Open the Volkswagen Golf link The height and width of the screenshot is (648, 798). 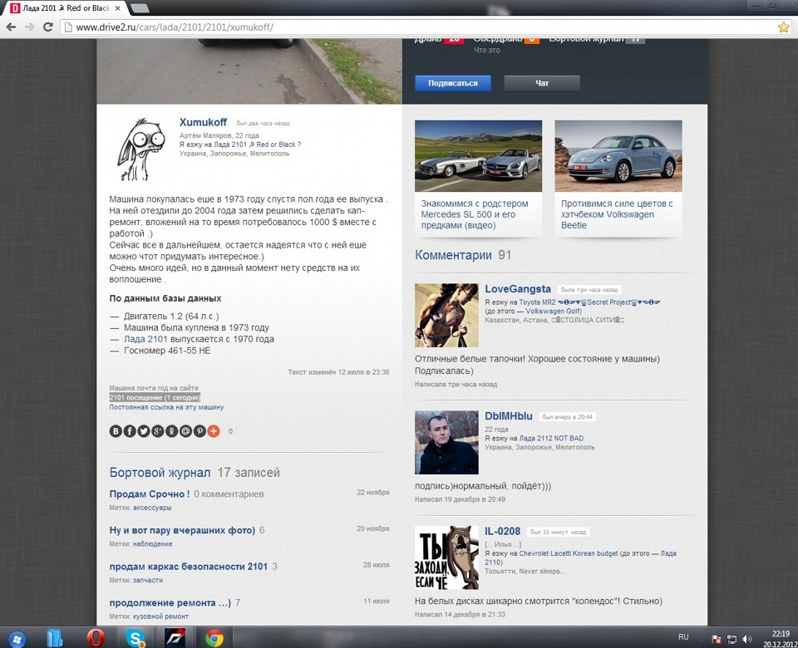point(554,312)
